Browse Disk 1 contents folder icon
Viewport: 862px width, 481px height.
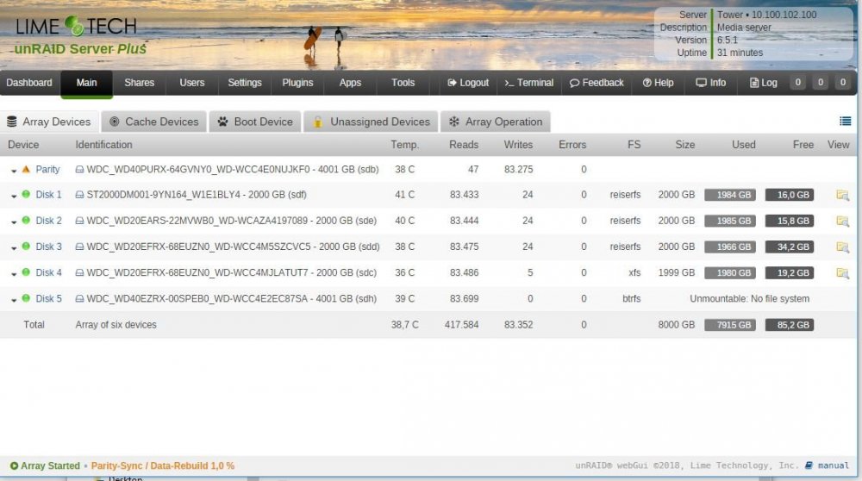point(842,195)
